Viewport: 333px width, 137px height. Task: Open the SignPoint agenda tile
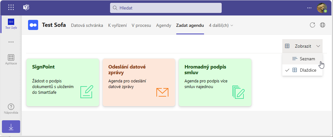(62, 82)
